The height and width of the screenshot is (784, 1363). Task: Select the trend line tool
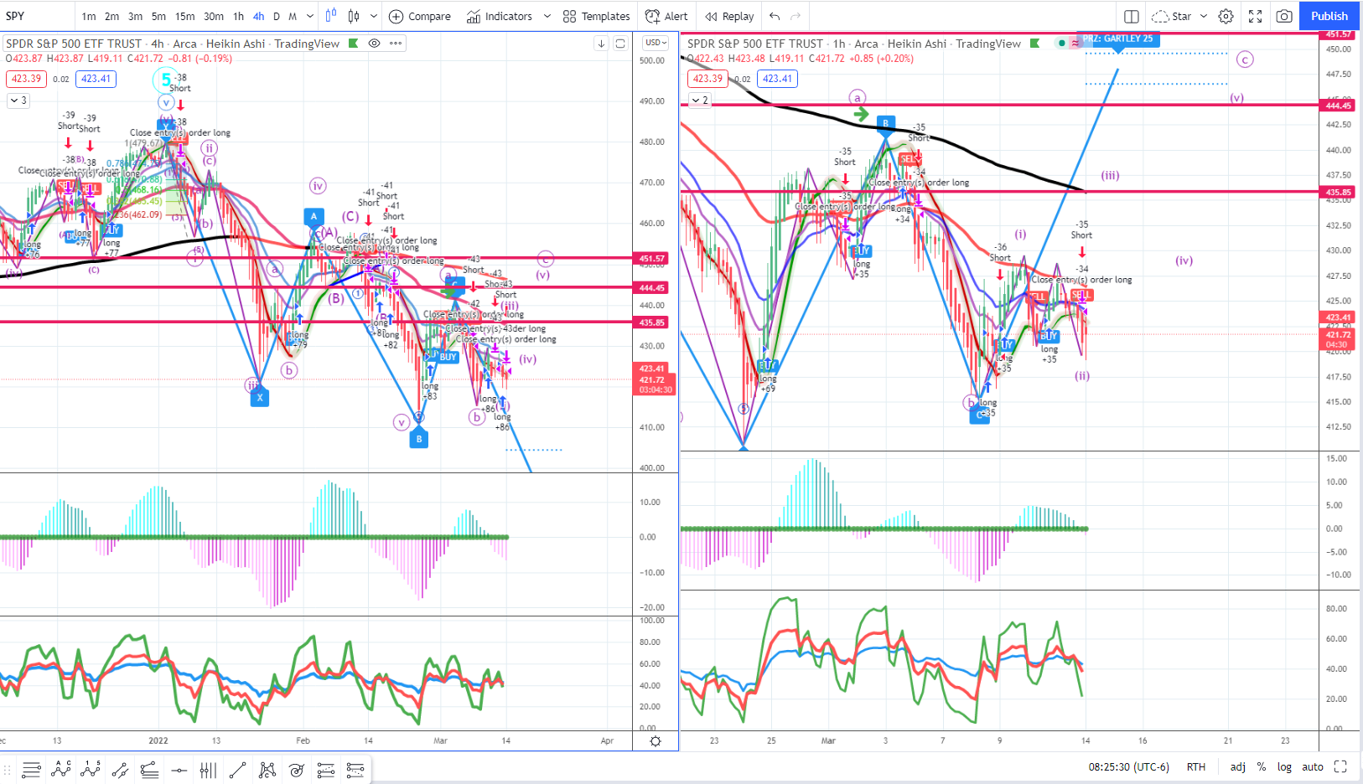[237, 770]
